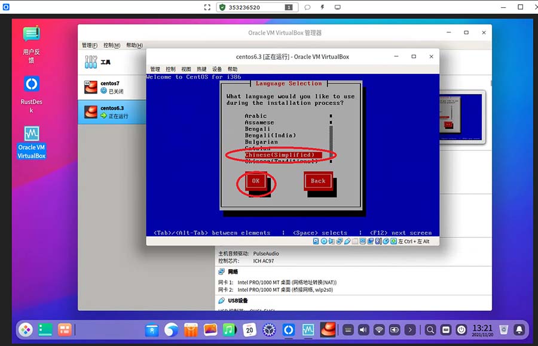
Task: Click the display monitor icon in remote toolbar
Action: [338, 7]
